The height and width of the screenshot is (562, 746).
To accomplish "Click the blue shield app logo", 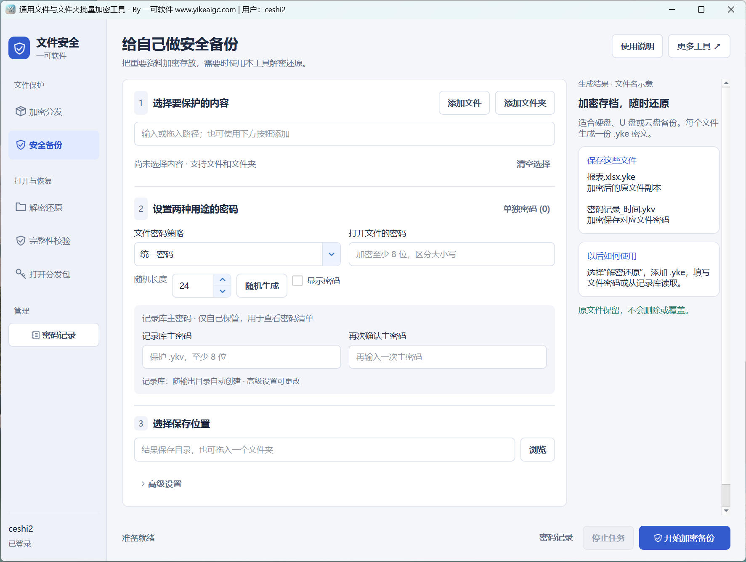I will (19, 48).
